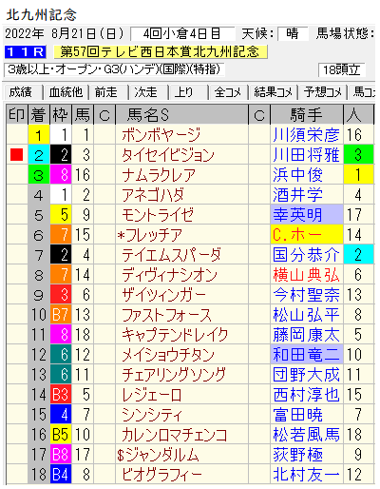Screen dimensions: 380x489
Task: Click jockey 川田将雅
Action: (x=306, y=155)
